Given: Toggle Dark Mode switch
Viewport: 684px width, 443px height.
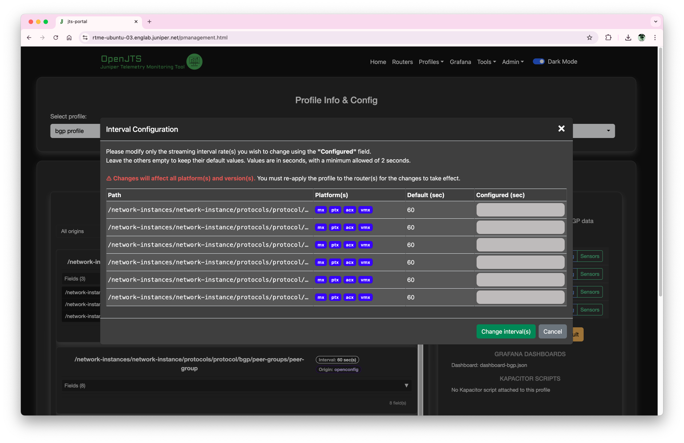Looking at the screenshot, I should coord(538,62).
